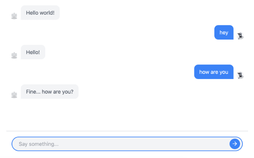Click the word "you" in the blue bubble

click(224, 72)
